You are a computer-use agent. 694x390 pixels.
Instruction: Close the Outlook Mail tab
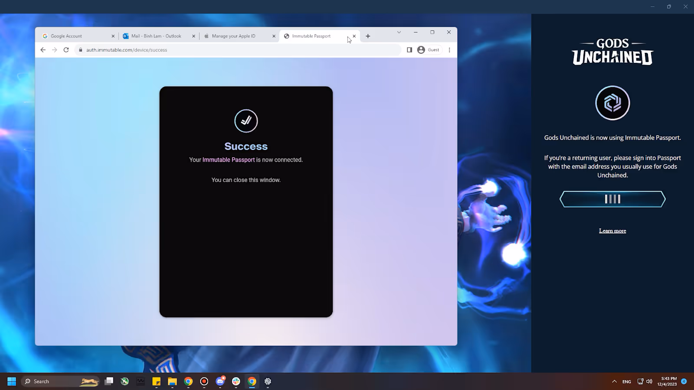(194, 36)
